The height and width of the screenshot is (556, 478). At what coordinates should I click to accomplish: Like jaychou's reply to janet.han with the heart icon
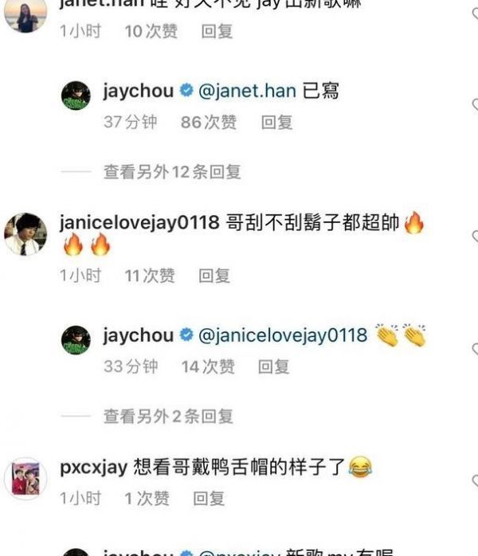[475, 105]
